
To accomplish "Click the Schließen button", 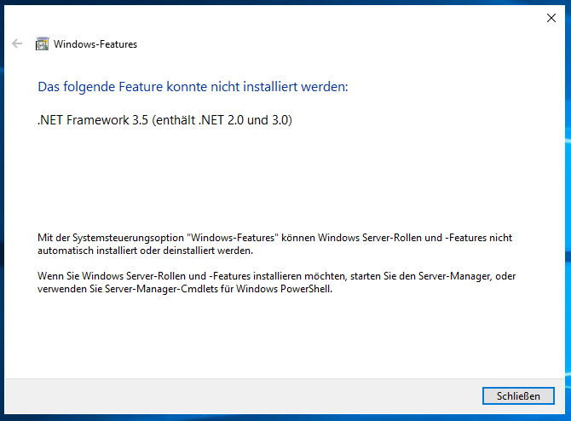I will [518, 396].
